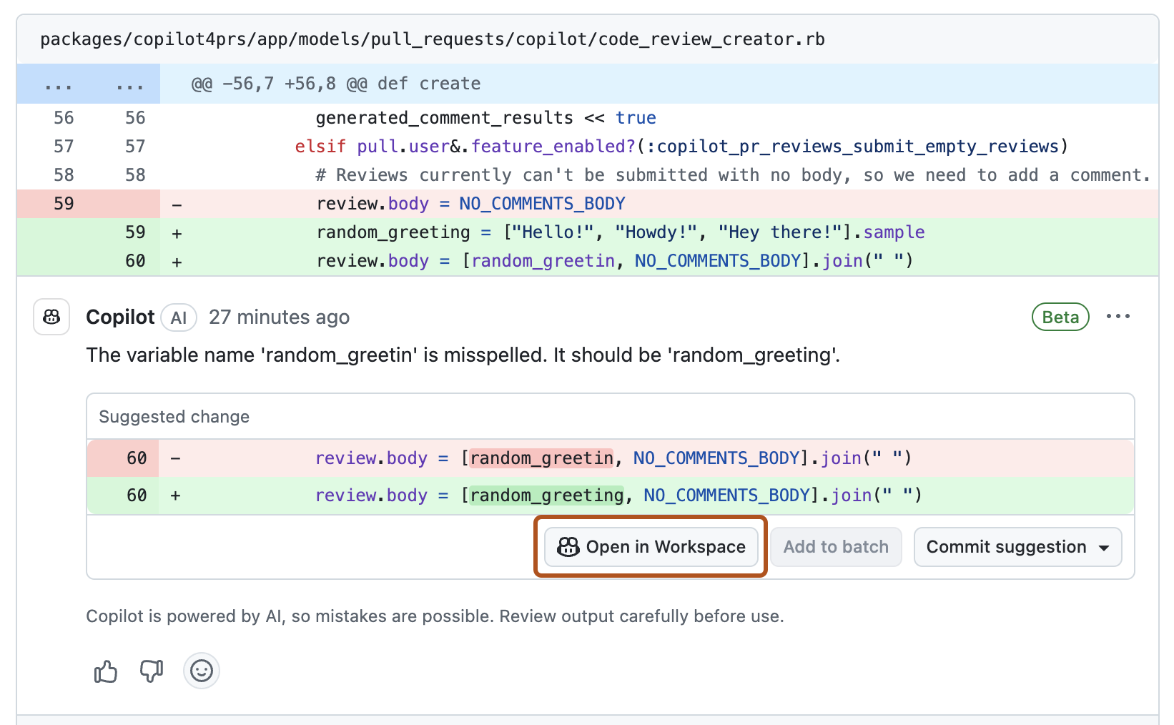Click the 'Copilot is powered by AI' disclaimer

[435, 616]
